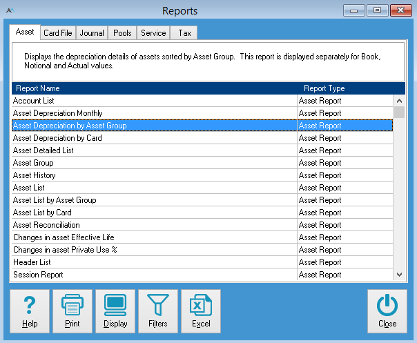
Task: Click the application logo in title bar
Action: [x=10, y=10]
